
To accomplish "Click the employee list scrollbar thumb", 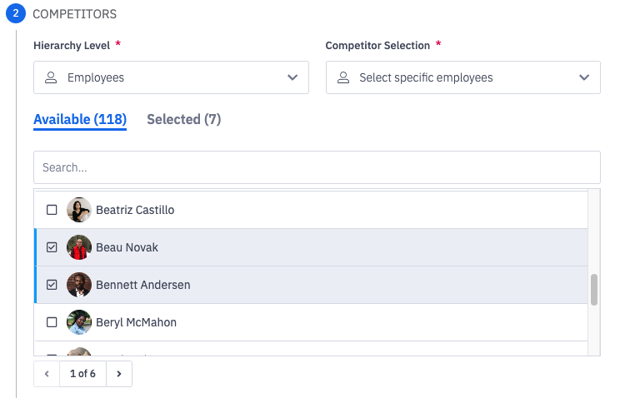I will 594,290.
